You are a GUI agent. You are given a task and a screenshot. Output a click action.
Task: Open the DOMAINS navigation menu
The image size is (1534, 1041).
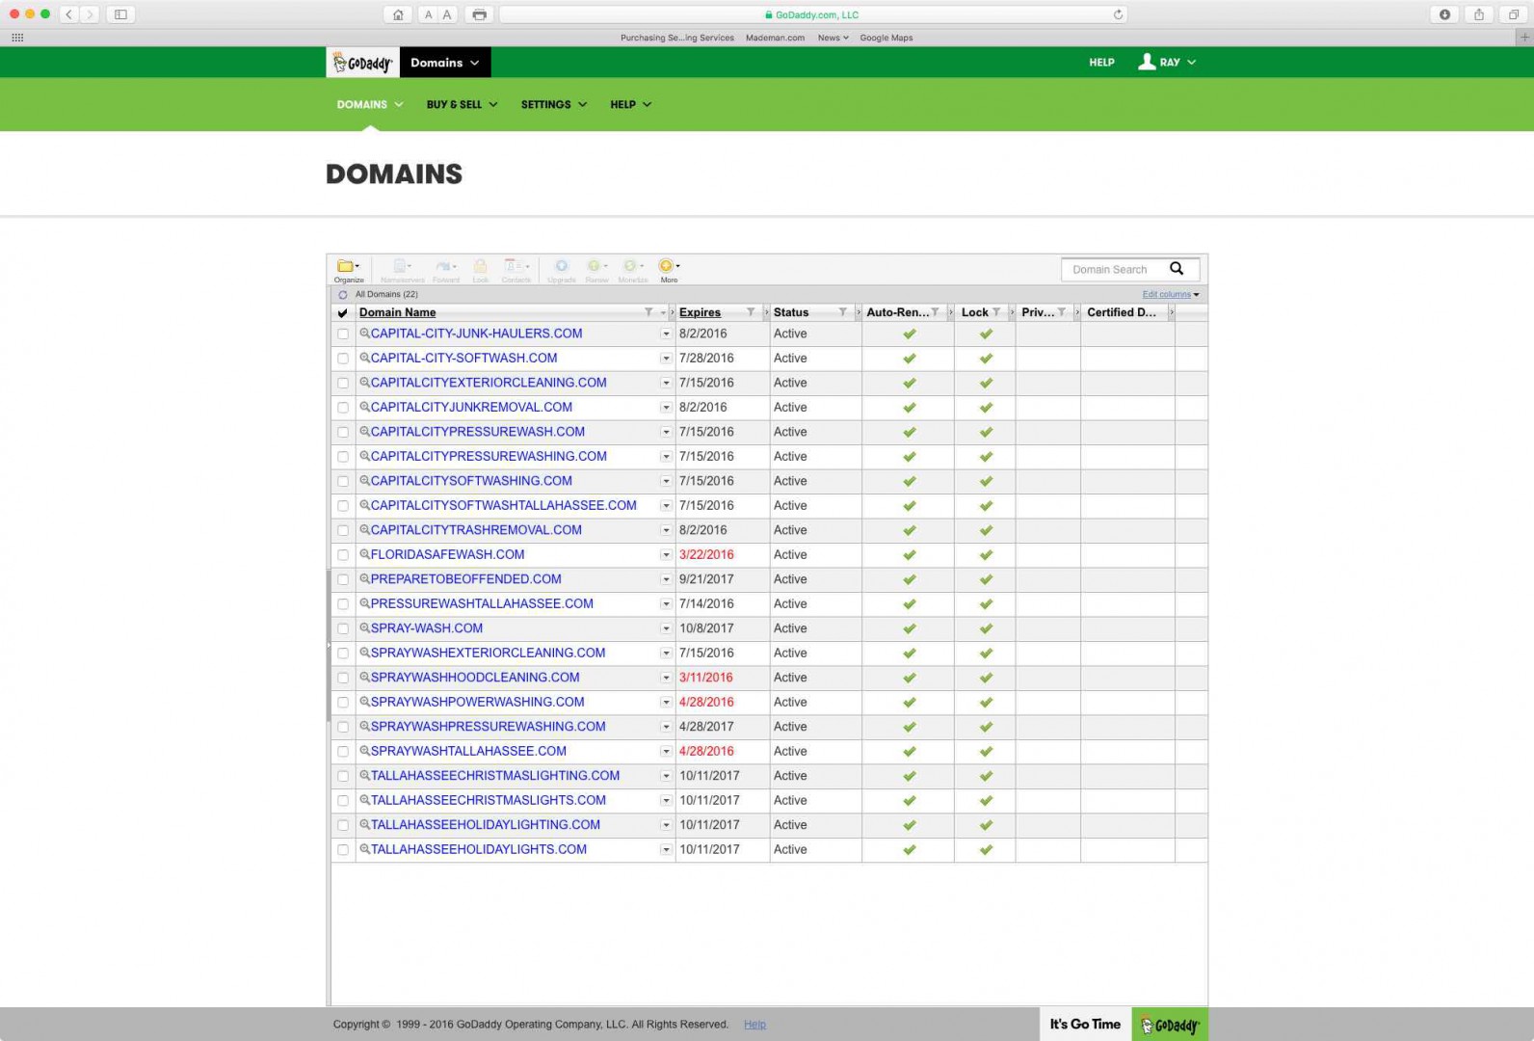pyautogui.click(x=370, y=104)
